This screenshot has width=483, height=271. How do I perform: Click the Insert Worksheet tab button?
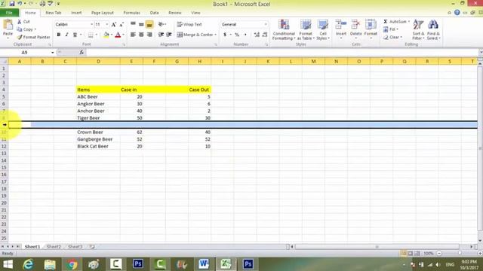tap(92, 247)
